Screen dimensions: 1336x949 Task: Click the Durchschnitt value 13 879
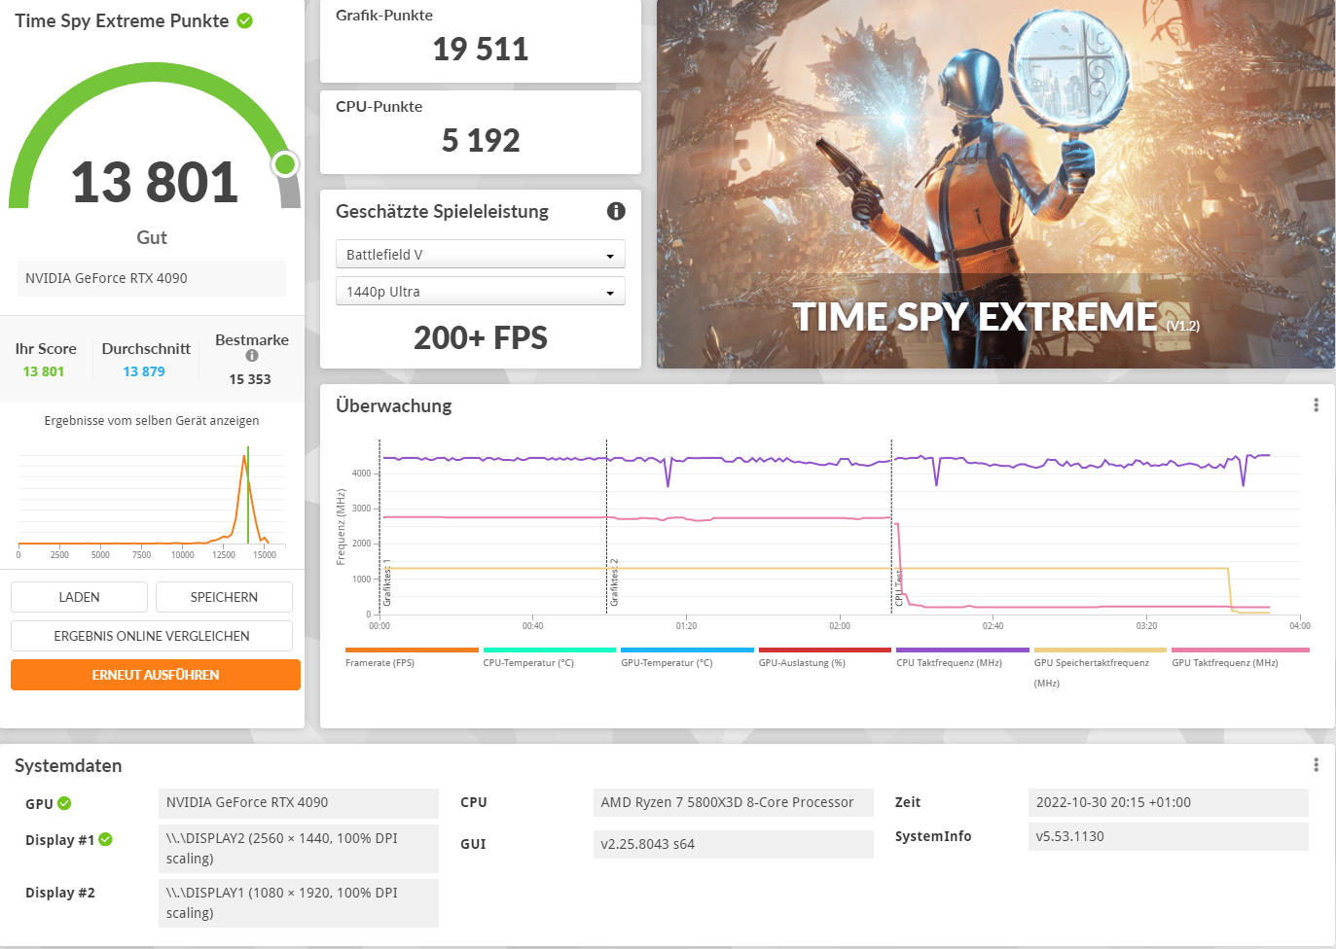(x=144, y=371)
